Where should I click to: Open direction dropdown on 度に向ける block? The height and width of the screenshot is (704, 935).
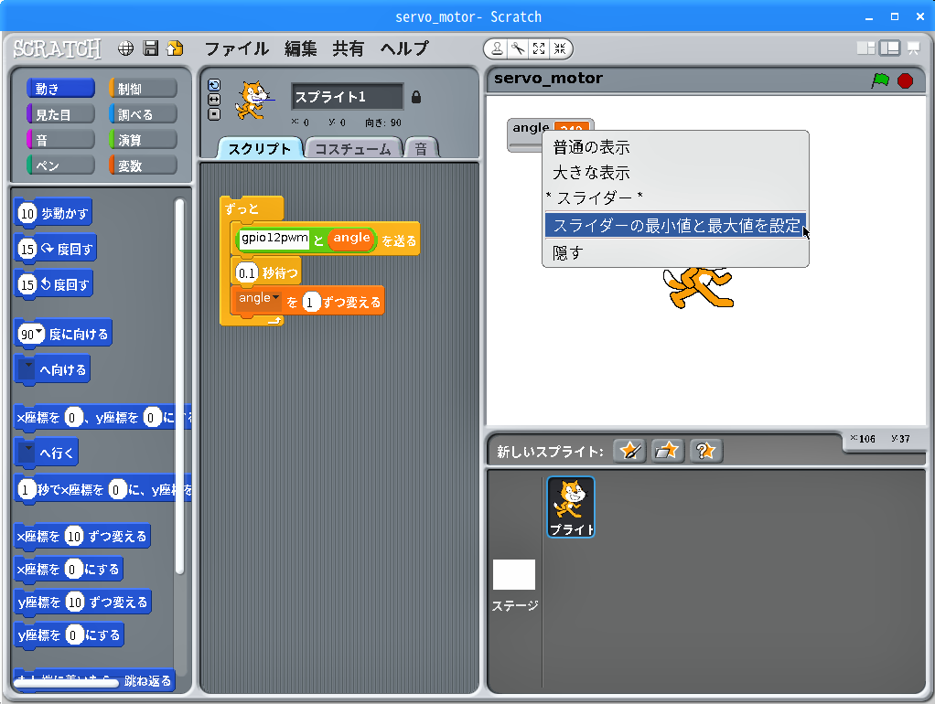38,332
